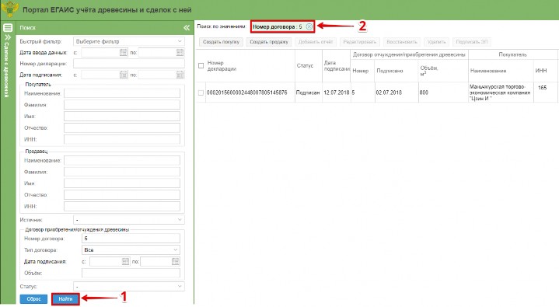
Task: Click declaration number 0002015600002448007805145876
Action: tap(246, 92)
